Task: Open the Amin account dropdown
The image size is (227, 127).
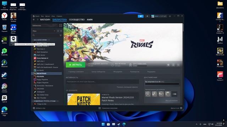Action: pos(159,16)
